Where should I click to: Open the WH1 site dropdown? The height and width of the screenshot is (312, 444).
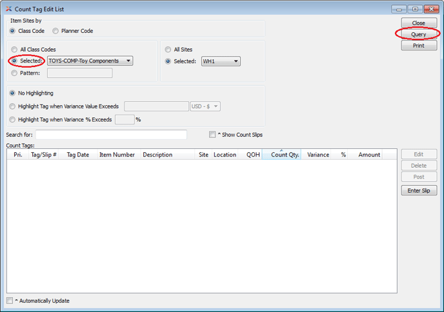221,61
